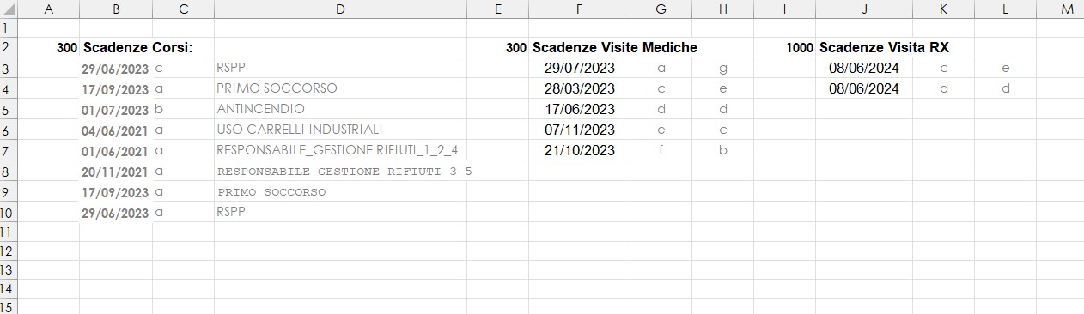Screen dimensions: 1084x314
Task: Click date 29/07/2023 in column F
Action: (580, 68)
